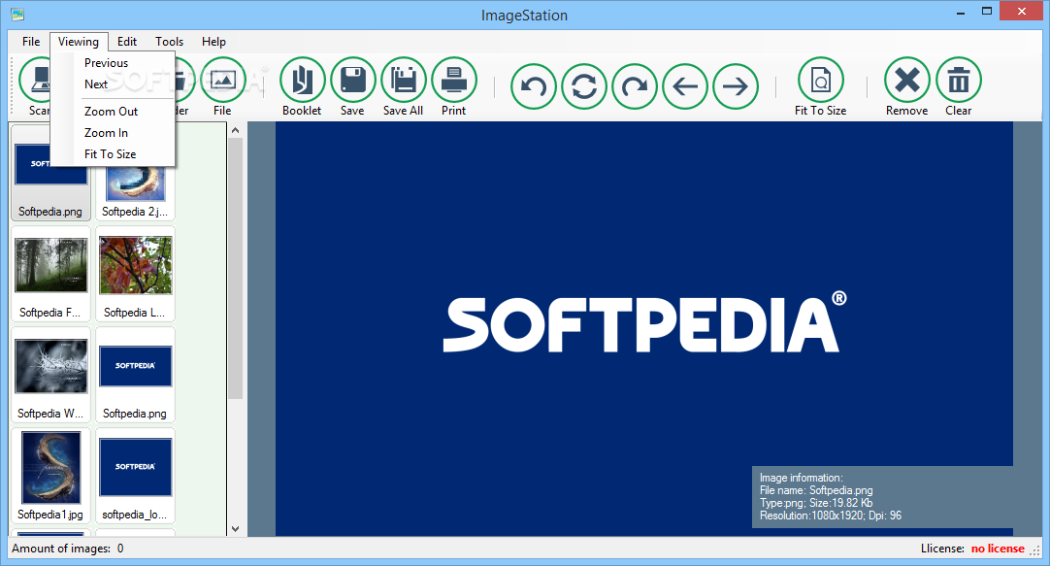Select the Softpedia F... forest thumbnail
This screenshot has height=566, width=1050.
pyautogui.click(x=50, y=274)
